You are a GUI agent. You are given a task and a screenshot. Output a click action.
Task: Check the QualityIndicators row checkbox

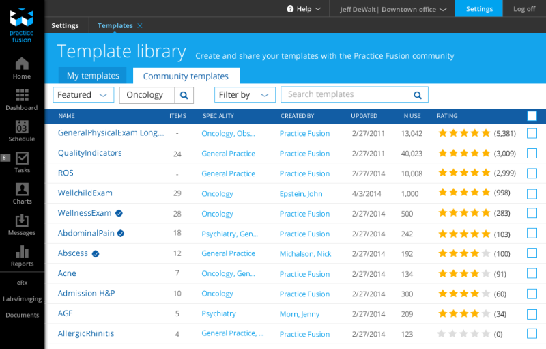click(532, 153)
